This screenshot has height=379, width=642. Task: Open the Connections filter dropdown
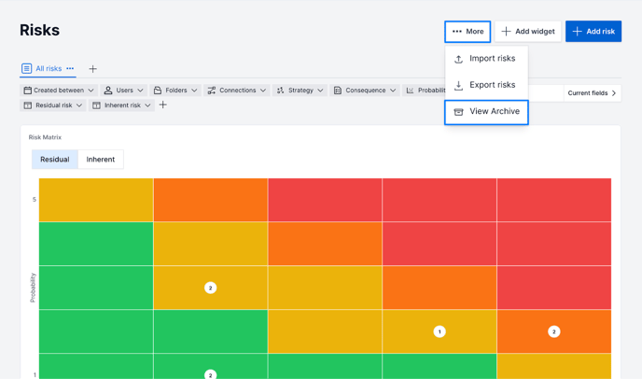click(237, 91)
